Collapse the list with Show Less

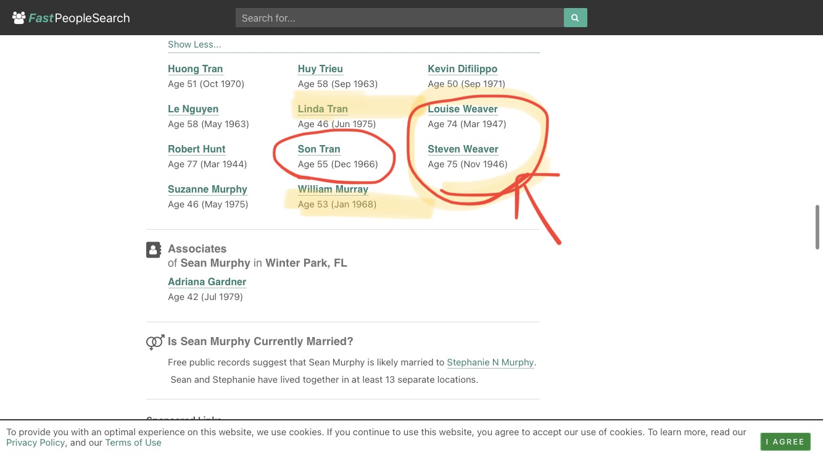point(194,44)
